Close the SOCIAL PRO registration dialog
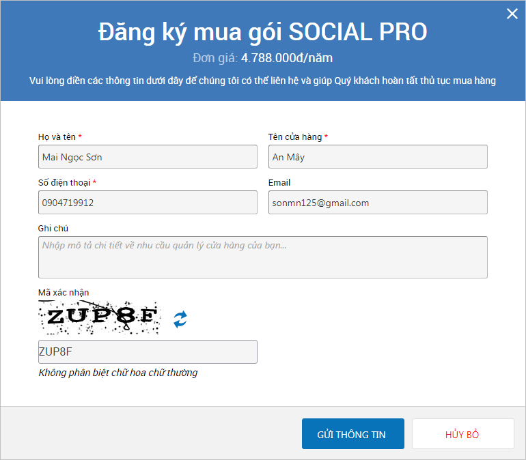This screenshot has height=460, width=526. [x=512, y=14]
